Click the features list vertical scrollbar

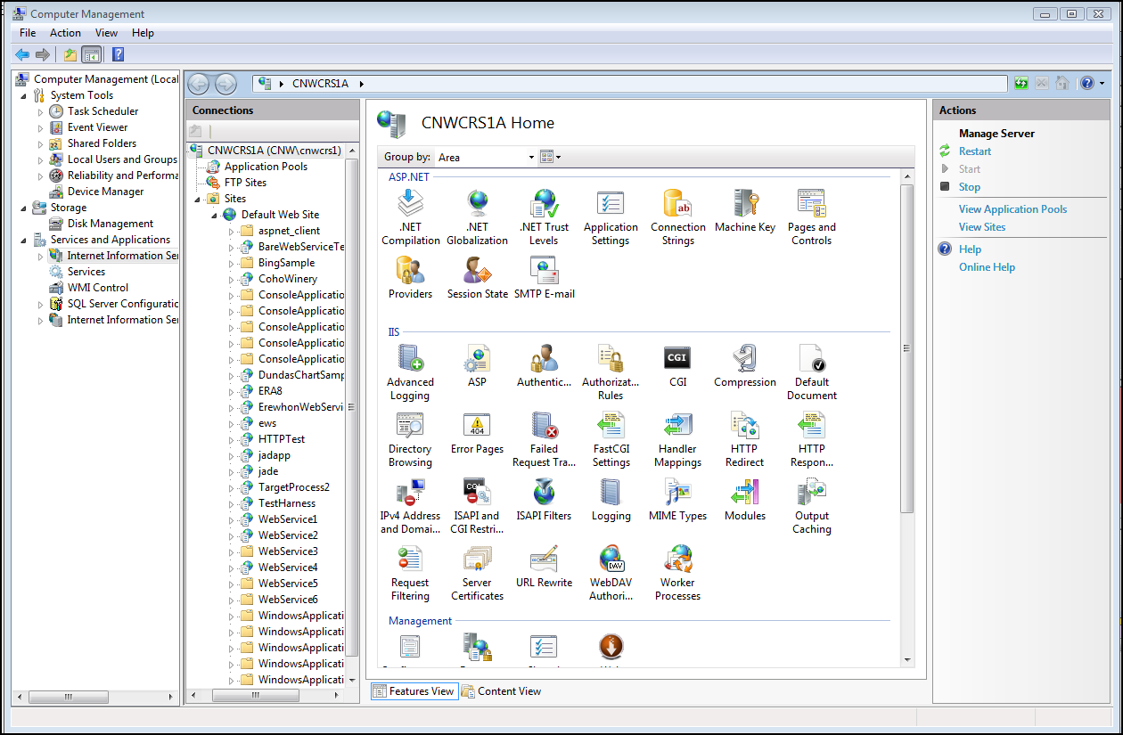point(907,347)
